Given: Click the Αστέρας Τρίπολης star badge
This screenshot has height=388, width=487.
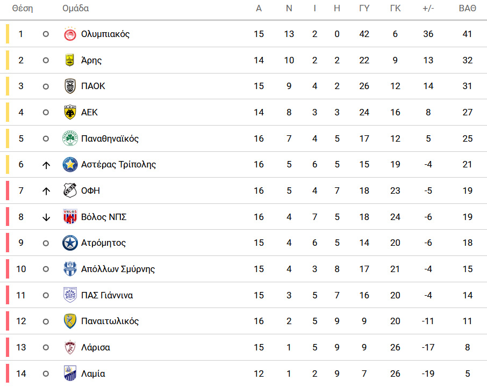Looking at the screenshot, I should [70, 164].
